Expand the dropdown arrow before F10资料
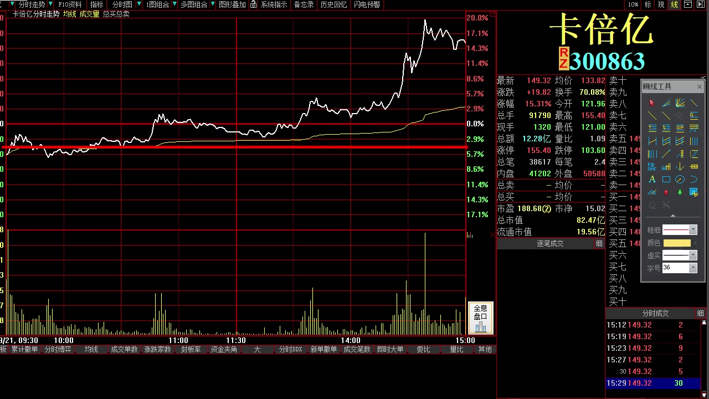 click(51, 4)
